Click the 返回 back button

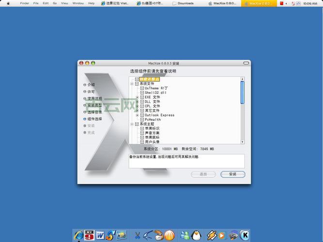[x=203, y=174]
